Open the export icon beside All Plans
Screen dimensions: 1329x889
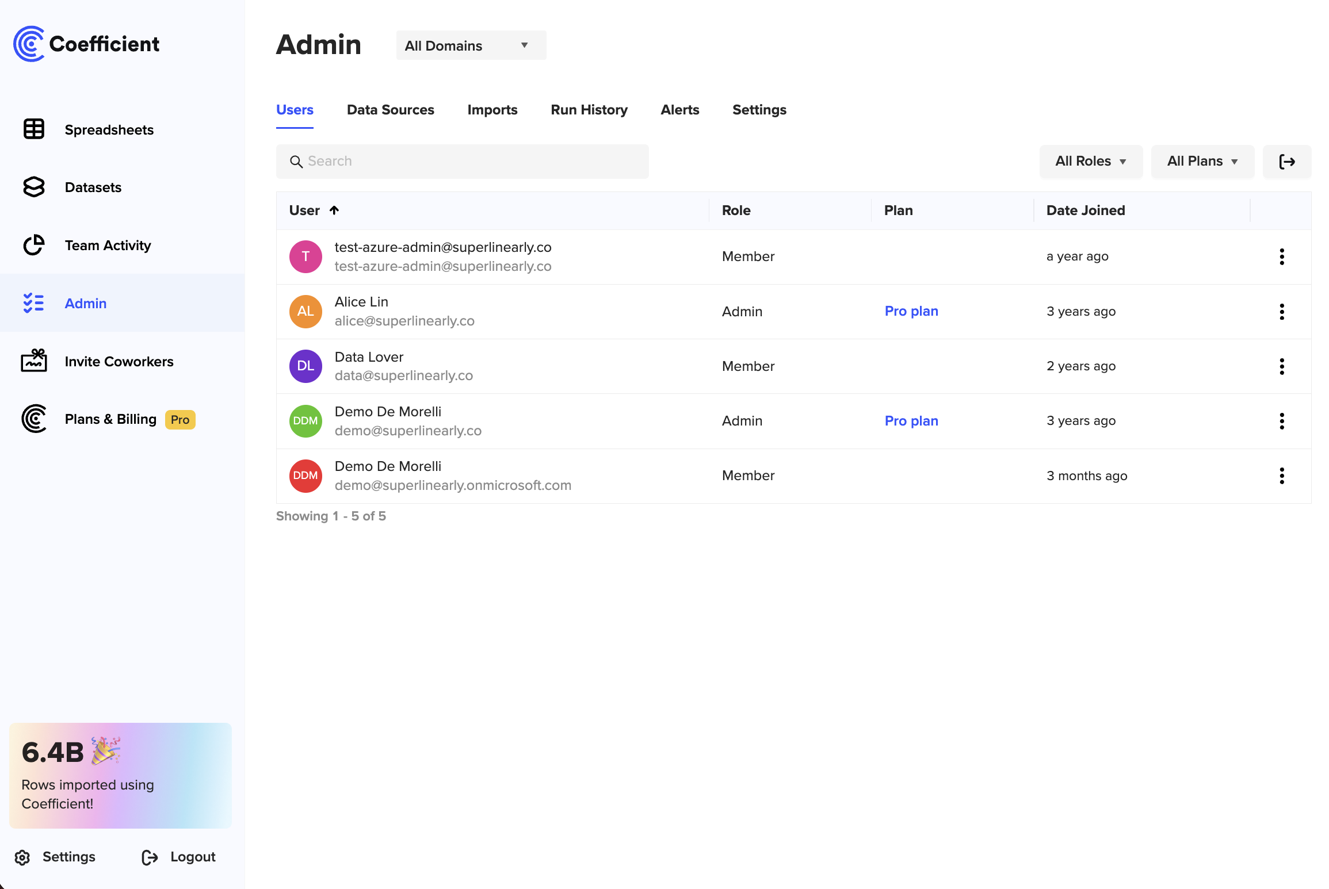tap(1287, 162)
